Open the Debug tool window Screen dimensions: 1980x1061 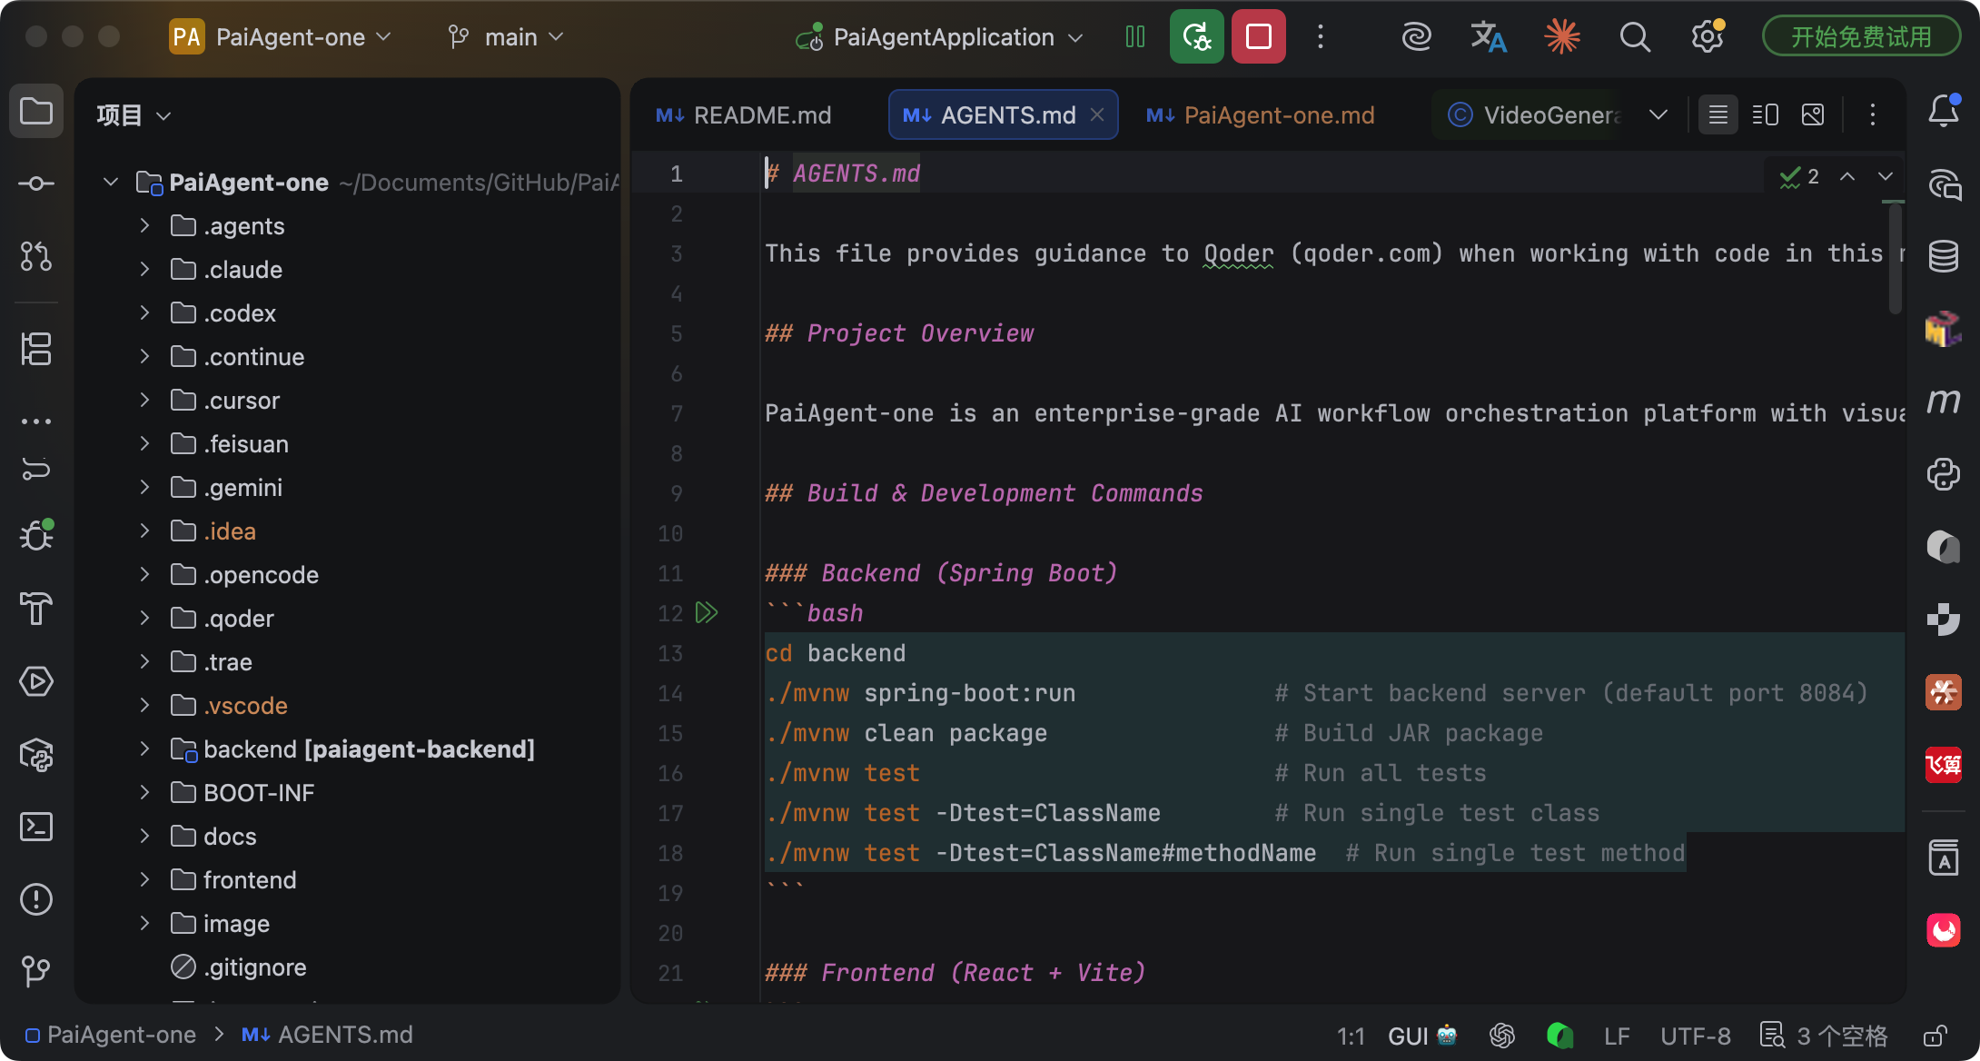[x=36, y=534]
